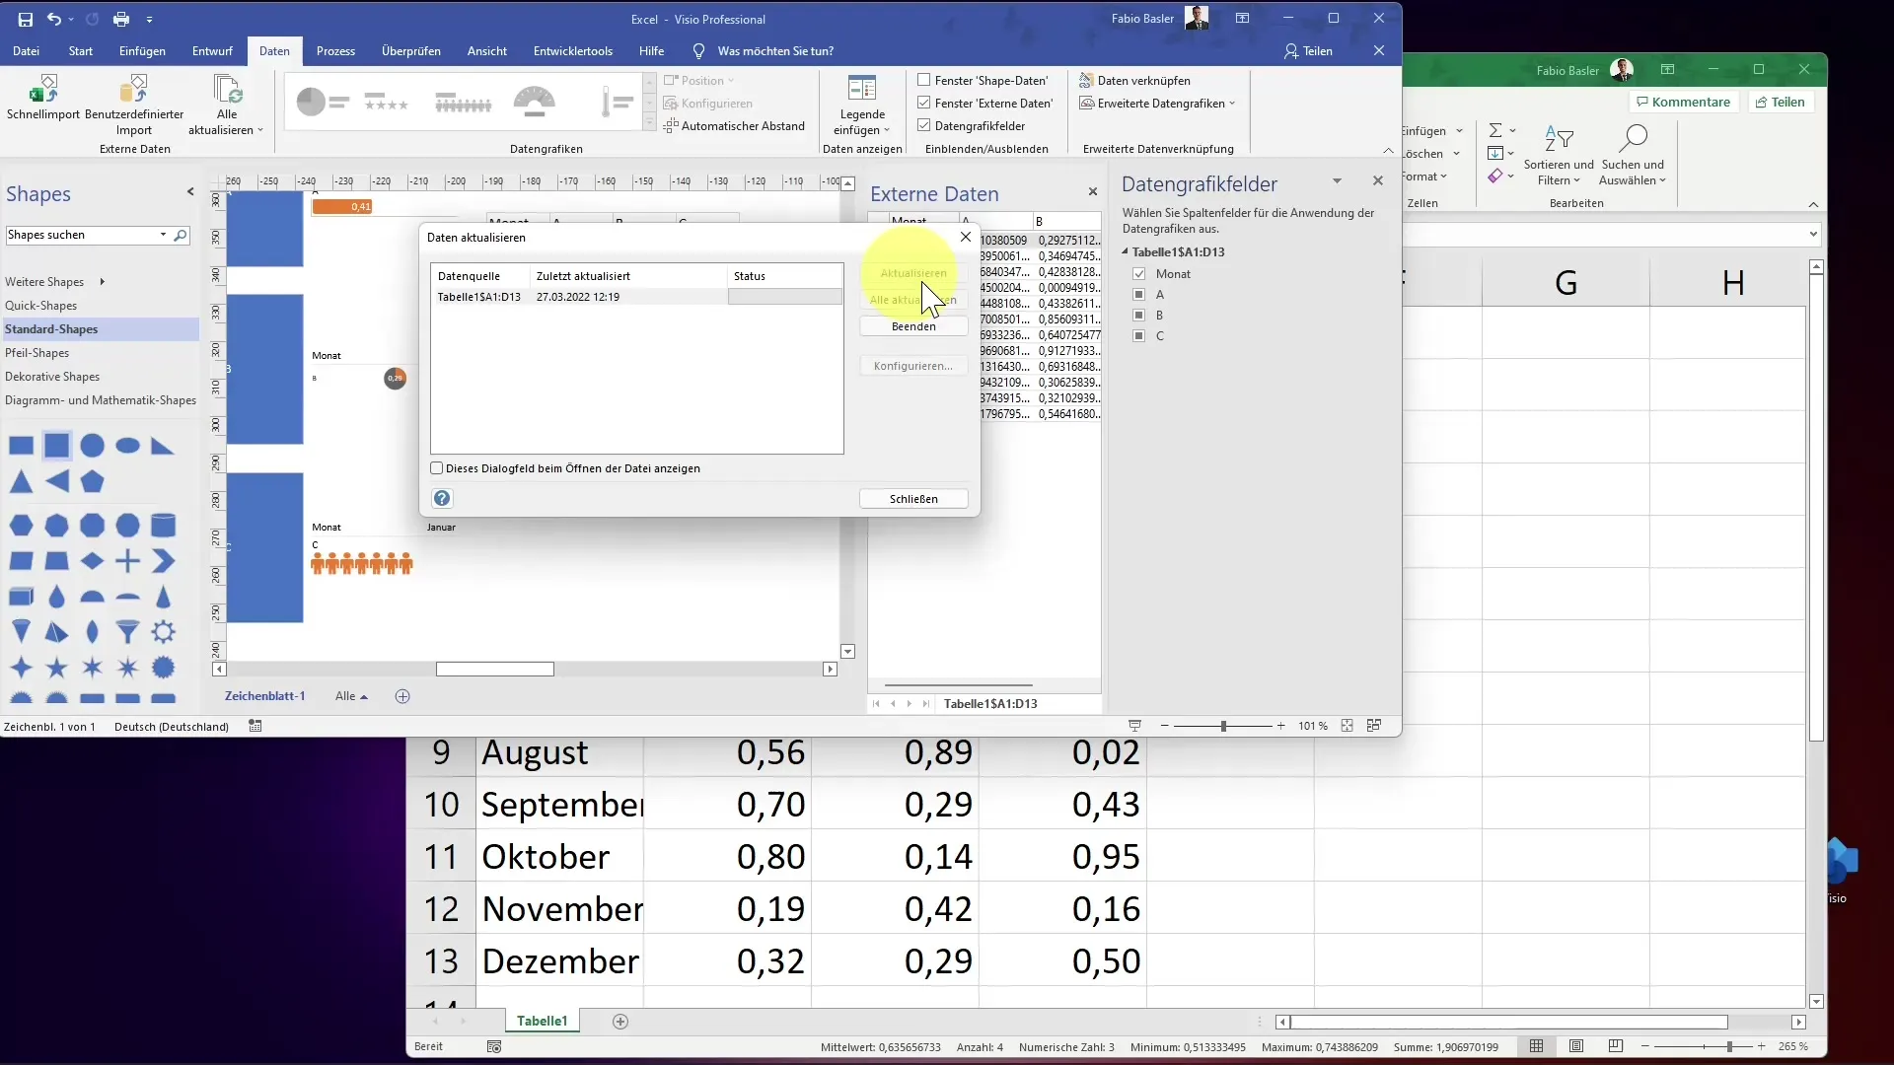Click the help icon in Daten aktualisieren dialog
Image resolution: width=1894 pixels, height=1065 pixels.
442,499
